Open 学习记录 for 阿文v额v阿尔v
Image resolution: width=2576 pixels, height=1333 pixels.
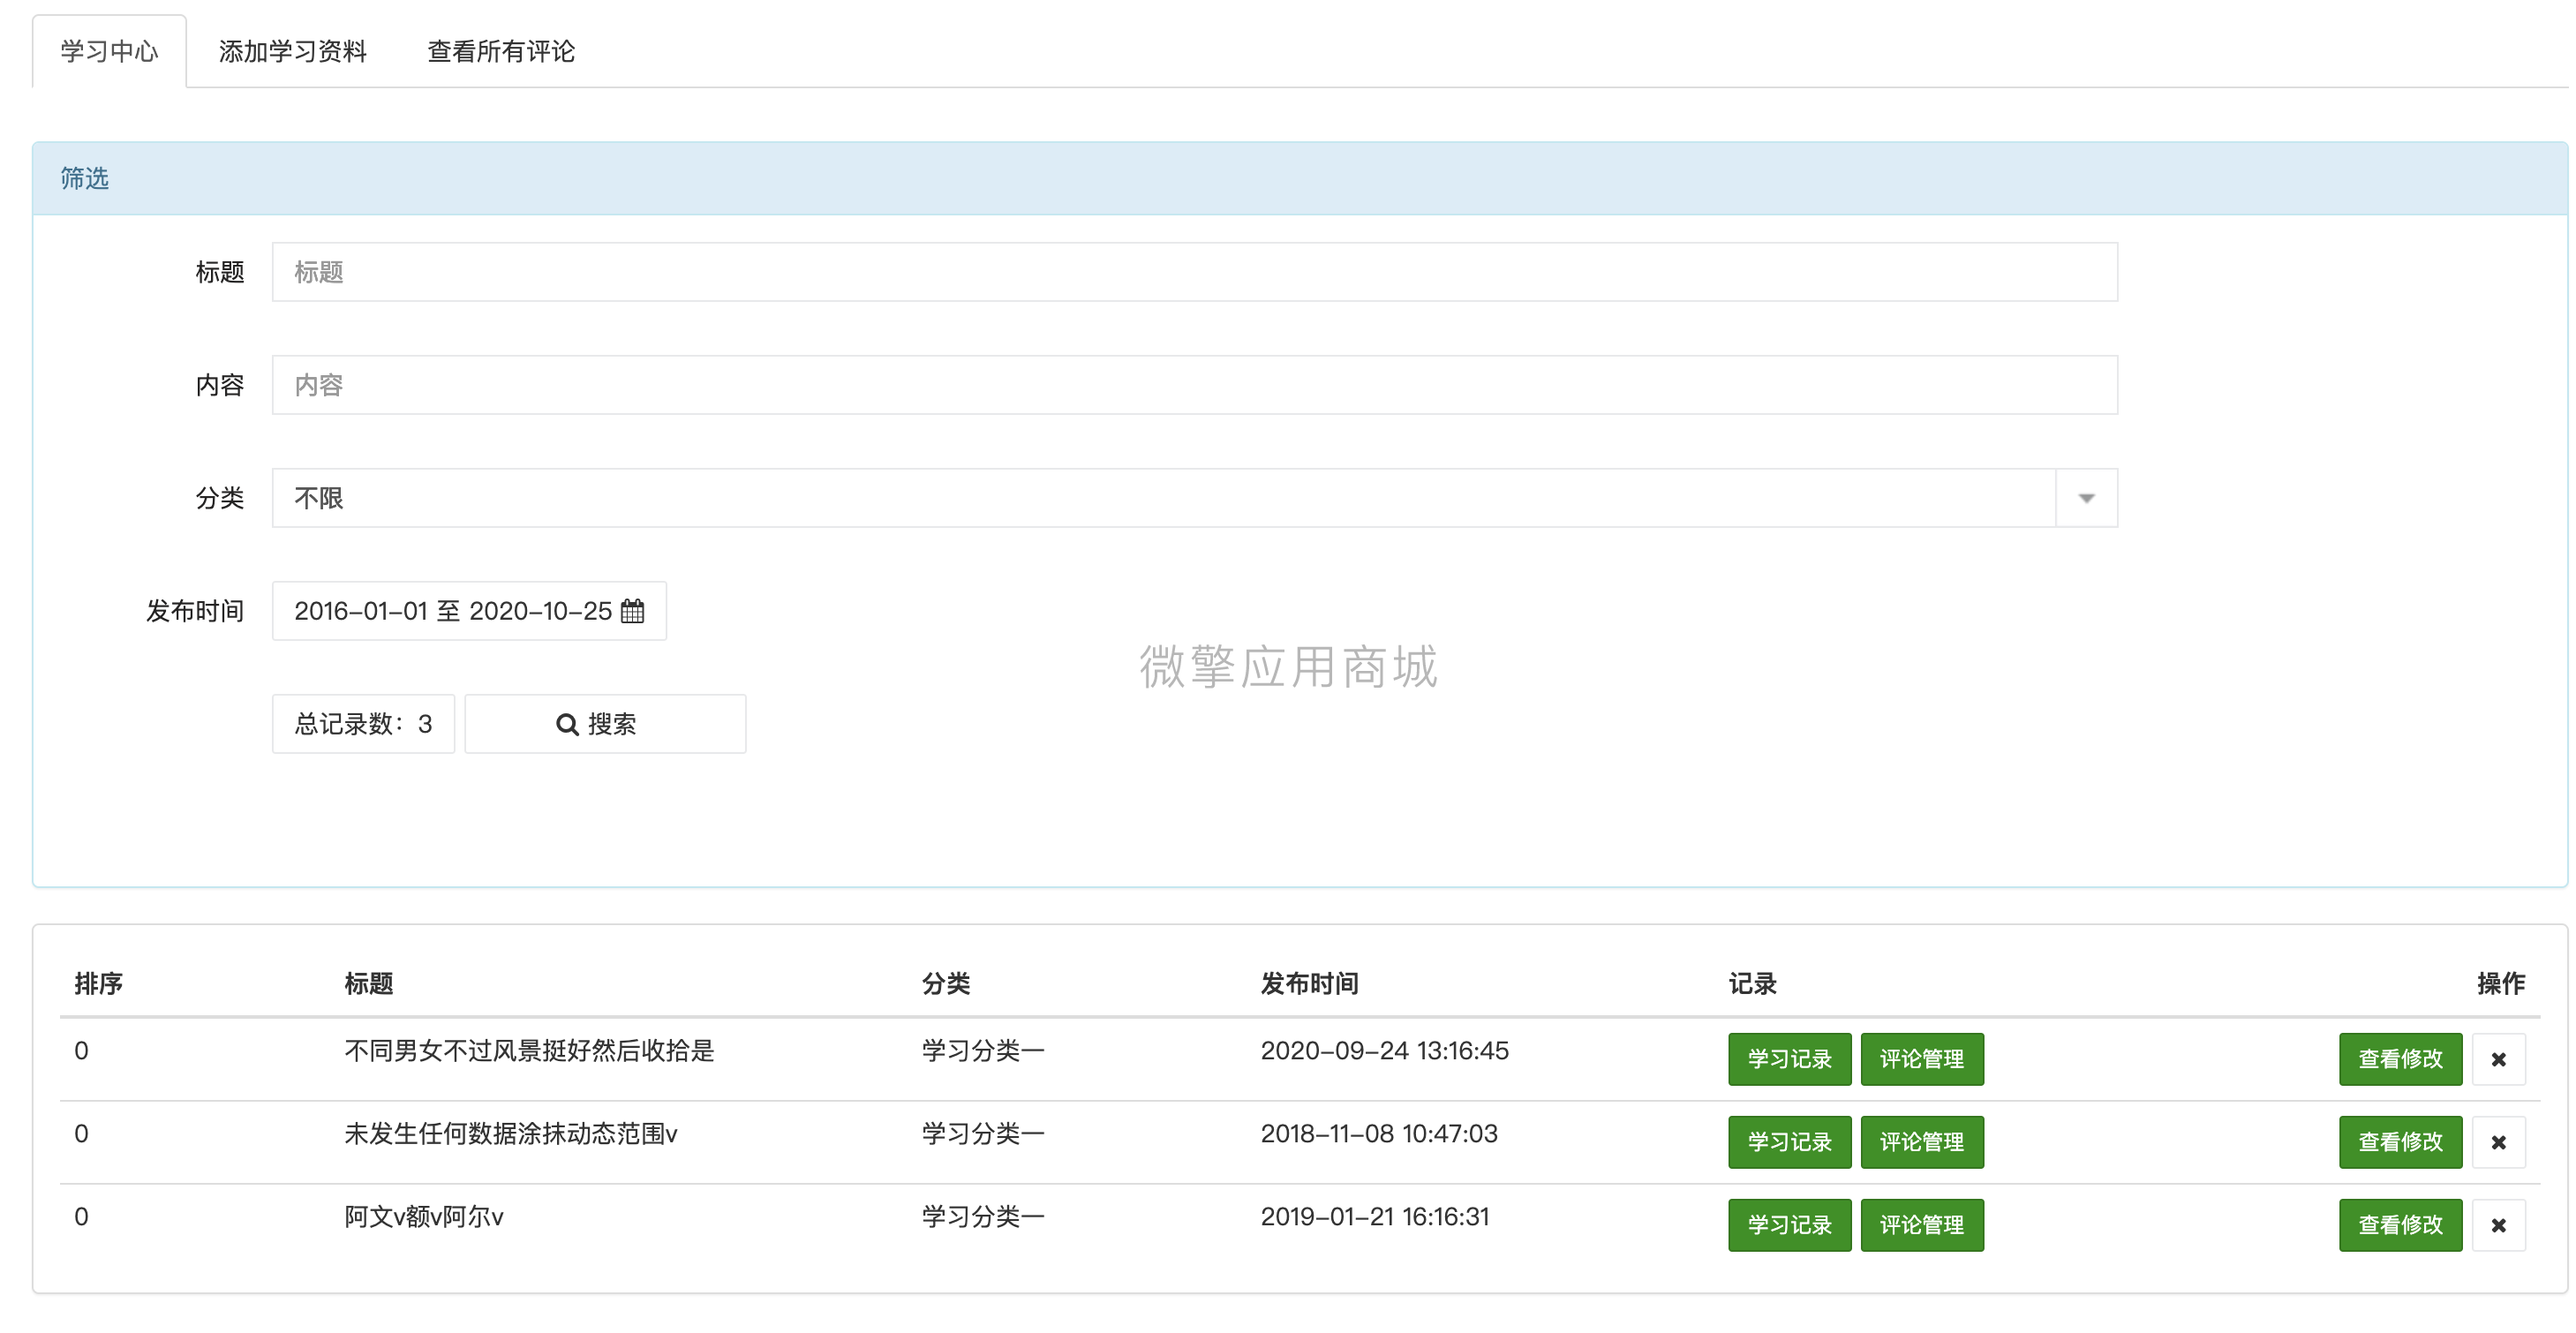[x=1789, y=1225]
